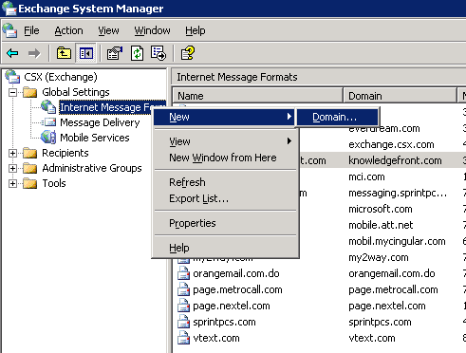Click the Message Delivery icon
Image resolution: width=466 pixels, height=353 pixels.
point(48,122)
